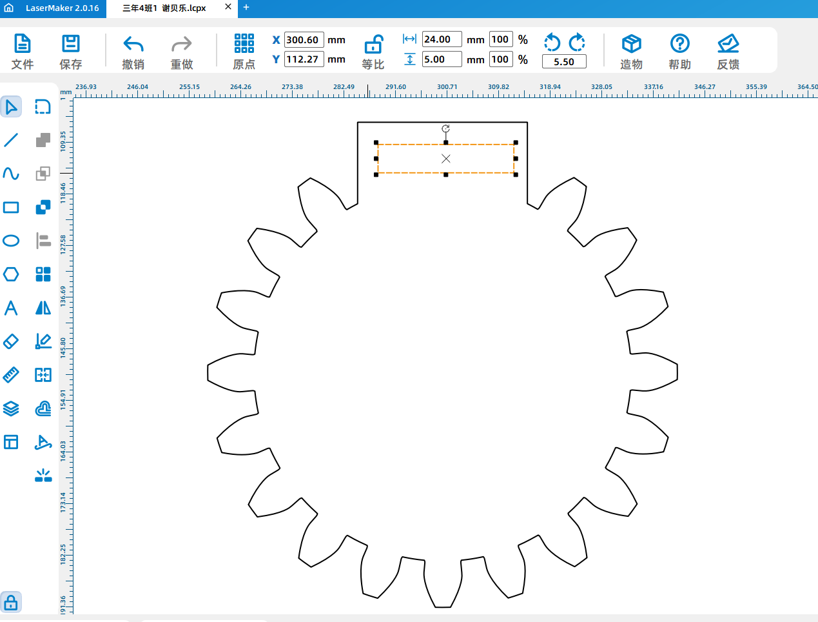
Task: Select the line drawing tool
Action: (x=11, y=140)
